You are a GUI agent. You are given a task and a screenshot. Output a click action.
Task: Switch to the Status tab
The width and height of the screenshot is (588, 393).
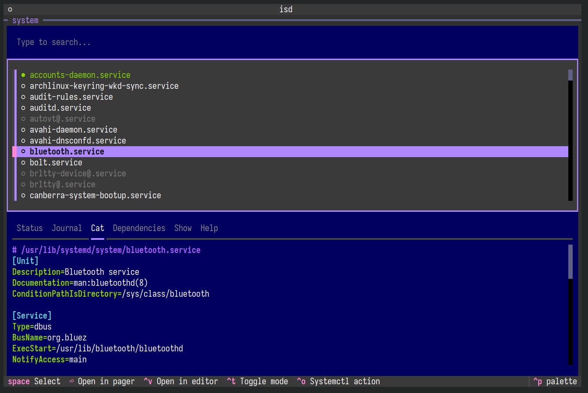point(30,228)
